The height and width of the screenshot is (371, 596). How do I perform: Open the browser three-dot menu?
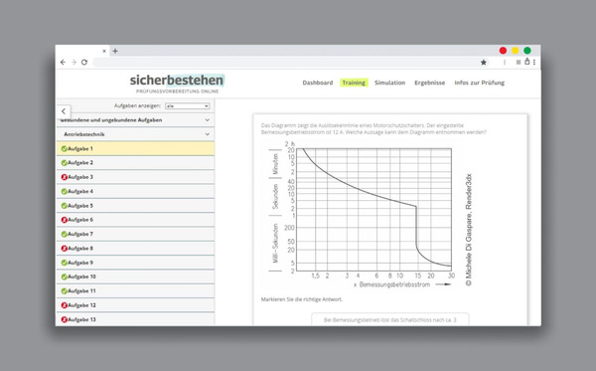point(534,62)
